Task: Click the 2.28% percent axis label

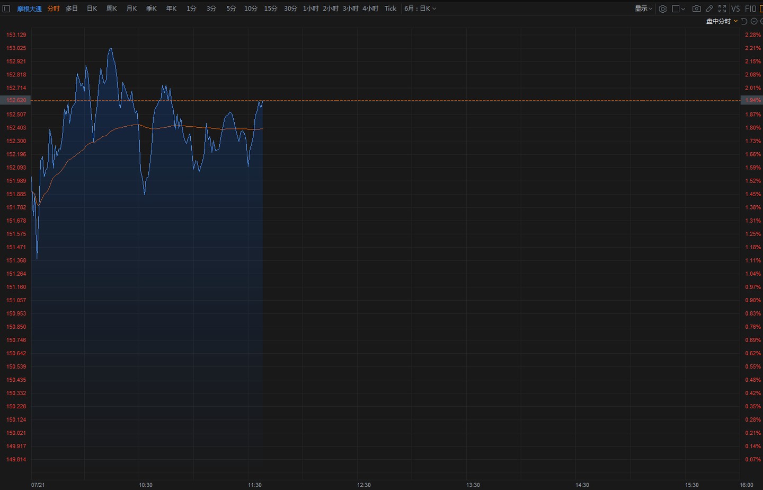Action: (x=752, y=35)
